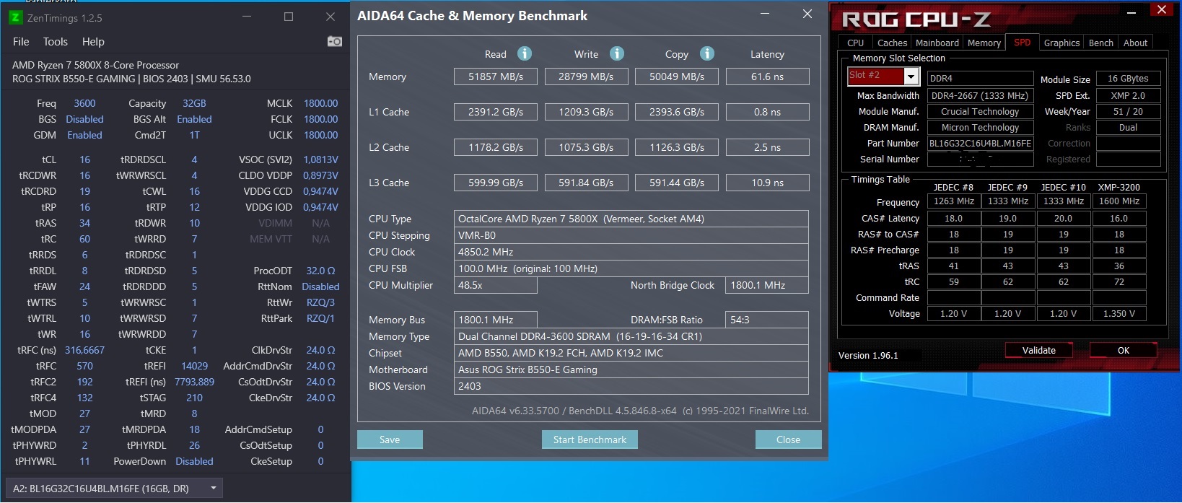Click the L3 Cache Read 599.99 GB/s field
Viewport: 1182px width, 503px height.
pos(495,183)
